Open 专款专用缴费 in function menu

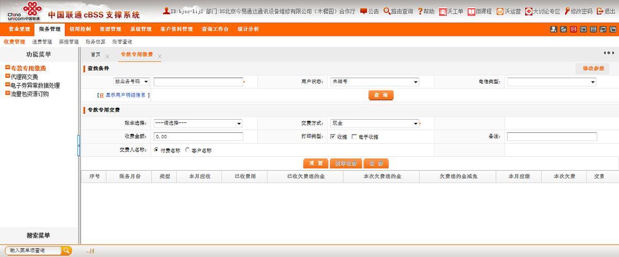tap(28, 68)
